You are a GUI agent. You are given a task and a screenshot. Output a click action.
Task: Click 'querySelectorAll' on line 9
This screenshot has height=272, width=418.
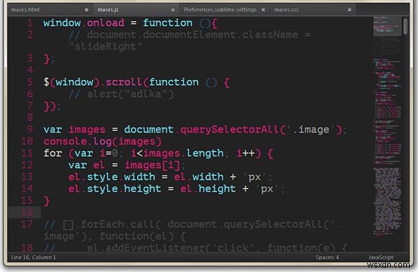click(230, 130)
